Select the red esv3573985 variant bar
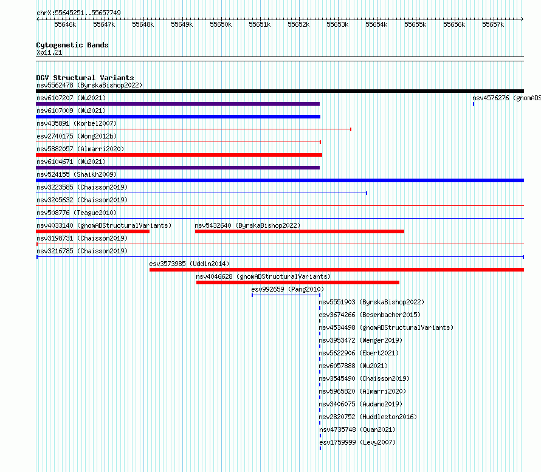Screen dimensions: 541x472 [337, 270]
